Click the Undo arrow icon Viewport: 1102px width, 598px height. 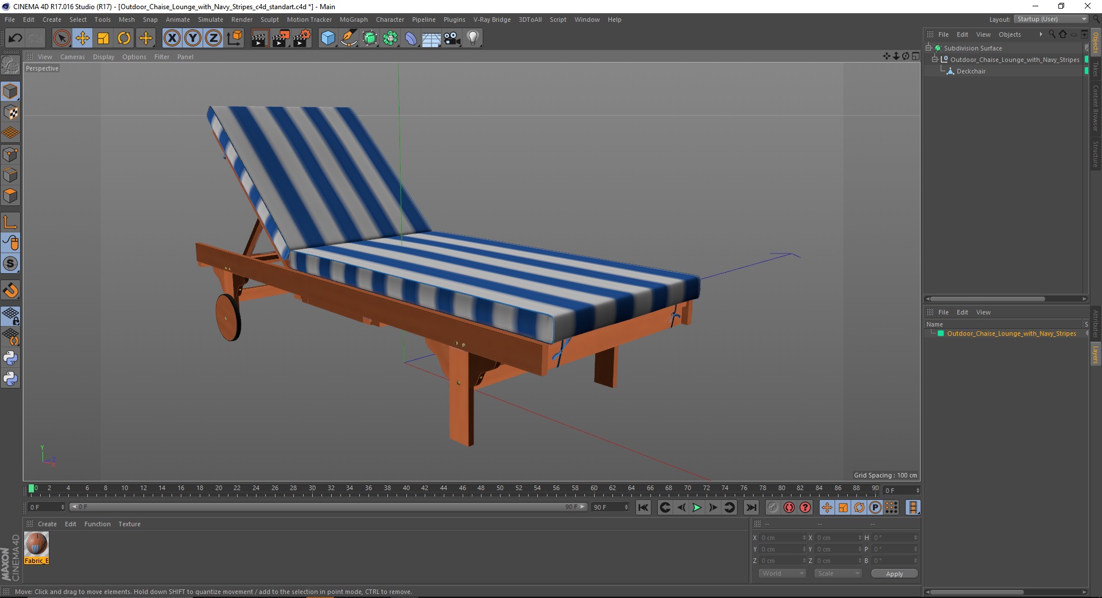coord(15,38)
